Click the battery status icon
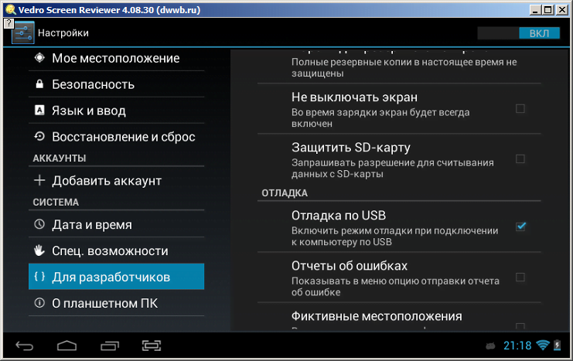 pos(558,345)
